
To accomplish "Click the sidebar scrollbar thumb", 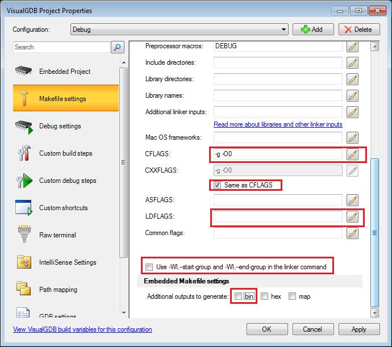I will (x=124, y=162).
